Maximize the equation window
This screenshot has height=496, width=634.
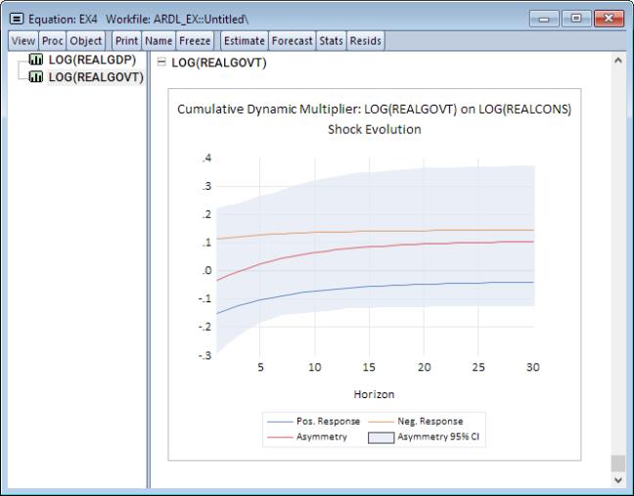(x=573, y=20)
